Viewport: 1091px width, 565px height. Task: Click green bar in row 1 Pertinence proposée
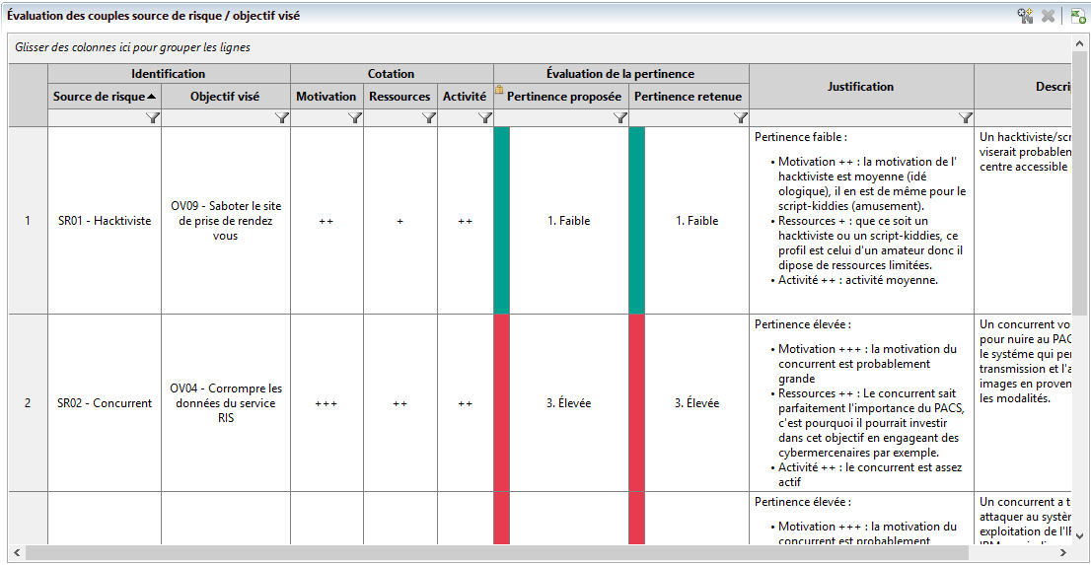pyautogui.click(x=502, y=220)
